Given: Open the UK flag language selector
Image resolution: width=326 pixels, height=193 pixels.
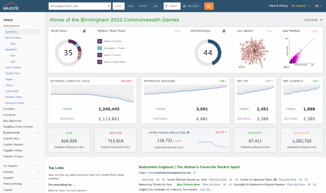Looking at the screenshot, I should point(317,6).
